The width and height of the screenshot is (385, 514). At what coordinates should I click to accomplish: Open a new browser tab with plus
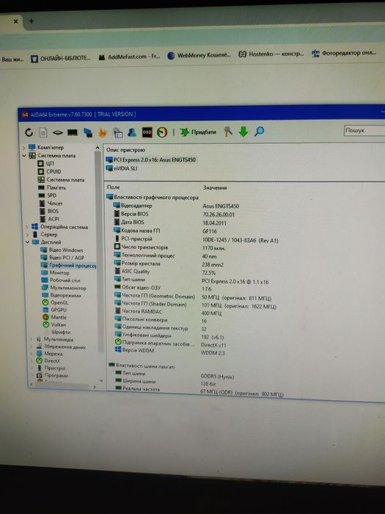32,21
